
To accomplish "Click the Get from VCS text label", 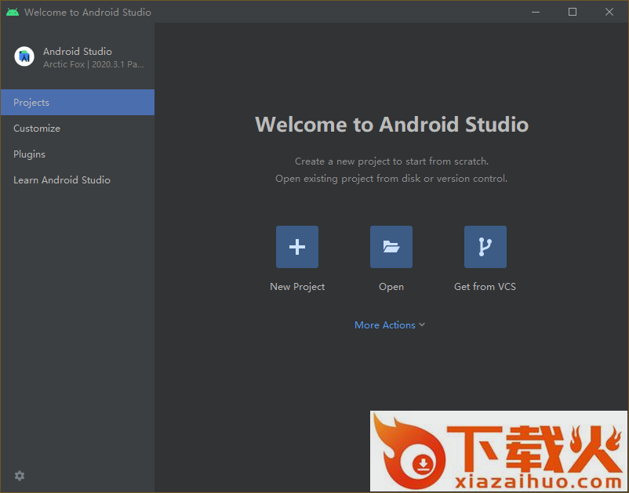I will coord(485,287).
